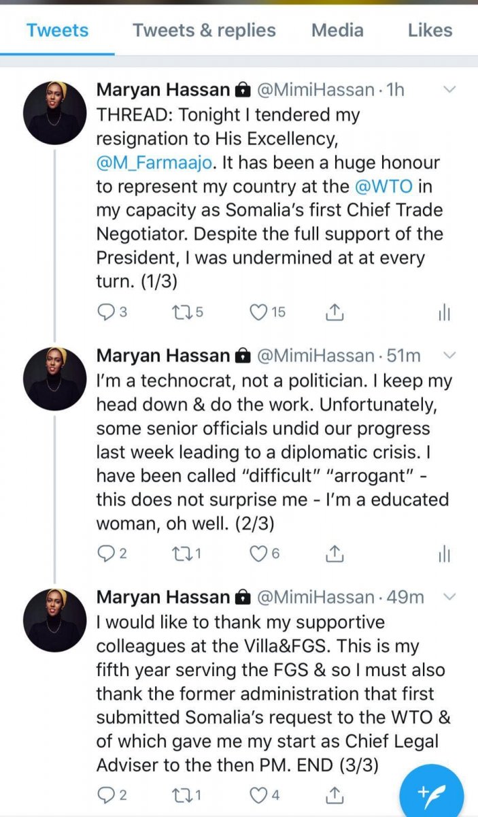Switch to the Tweets & replies tab
Screen dimensions: 478x817
pyautogui.click(x=204, y=31)
